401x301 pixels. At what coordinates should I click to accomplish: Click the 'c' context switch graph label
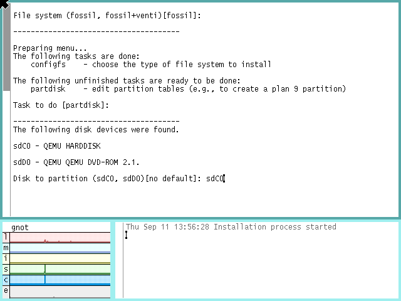pyautogui.click(x=6, y=280)
